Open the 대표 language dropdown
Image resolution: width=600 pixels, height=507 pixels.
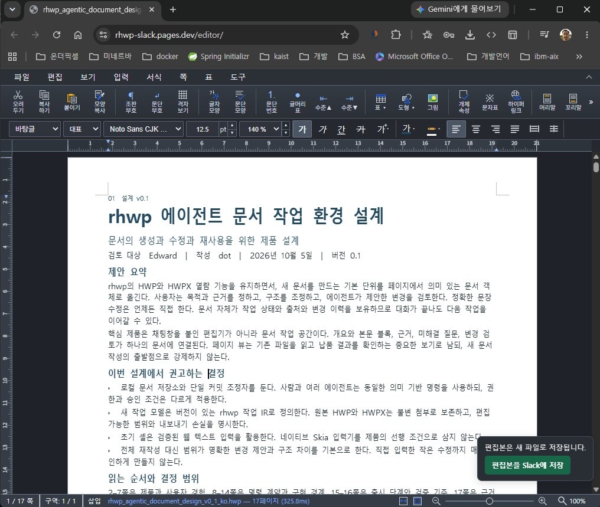82,129
